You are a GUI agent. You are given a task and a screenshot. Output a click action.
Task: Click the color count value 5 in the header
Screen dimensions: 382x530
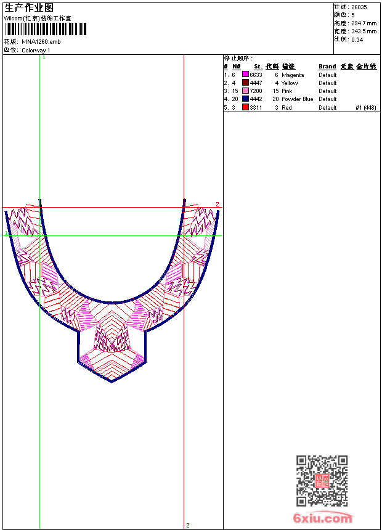click(353, 15)
